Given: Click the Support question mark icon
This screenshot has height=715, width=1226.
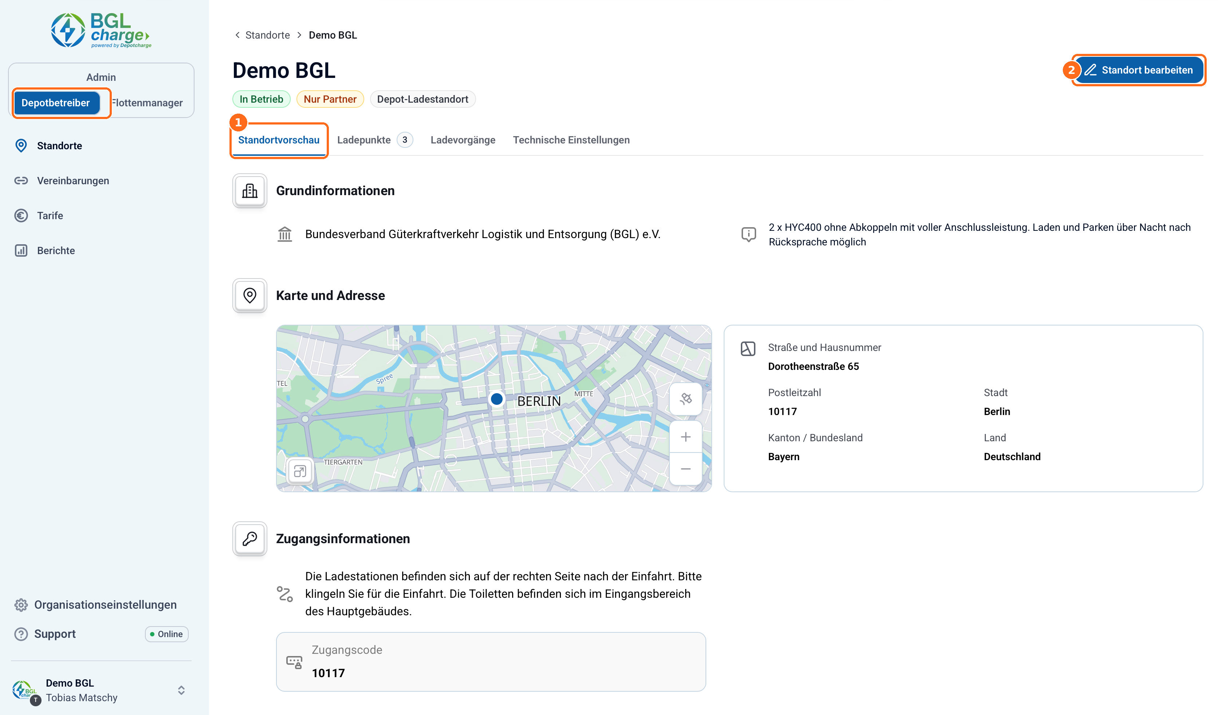Looking at the screenshot, I should click(x=21, y=634).
